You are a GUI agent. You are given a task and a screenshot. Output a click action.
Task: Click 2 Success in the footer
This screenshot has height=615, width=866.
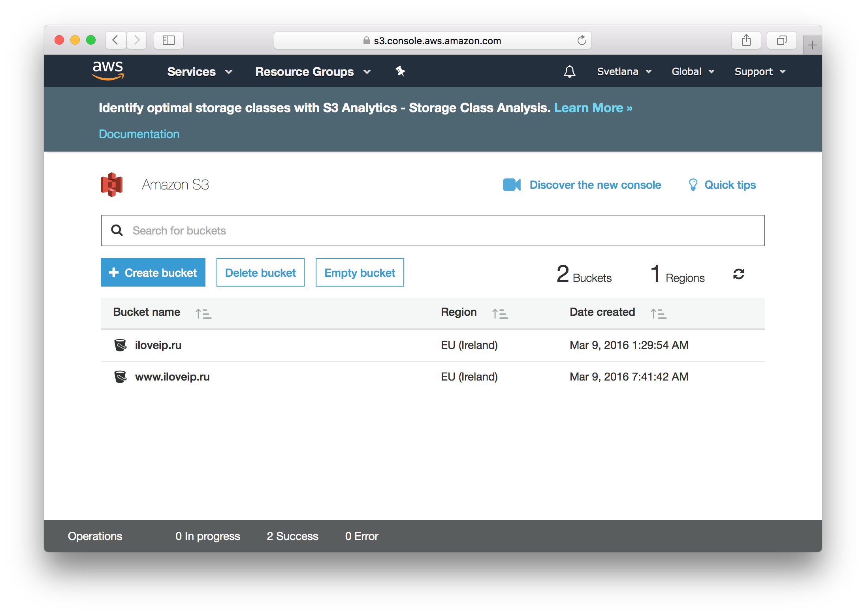pyautogui.click(x=292, y=536)
